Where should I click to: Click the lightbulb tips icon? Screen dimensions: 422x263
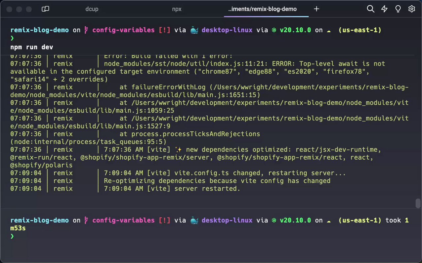pos(398,9)
